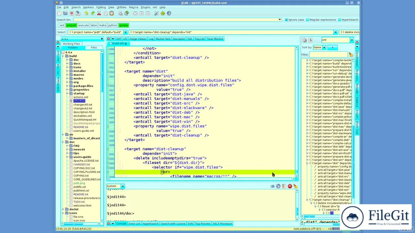The image size is (415, 233).
Task: Click the New File toolbar icon
Action: [59, 13]
